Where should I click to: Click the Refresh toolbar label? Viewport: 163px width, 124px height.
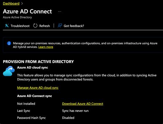(x=44, y=26)
